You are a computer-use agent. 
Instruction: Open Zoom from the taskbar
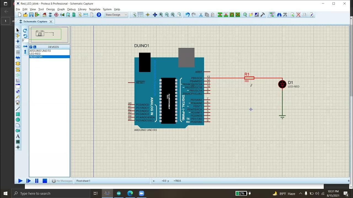pos(141,193)
